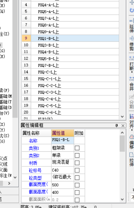Click the Move tool icon
Viewport: 134px width, 208px height.
click(x=132, y=2)
